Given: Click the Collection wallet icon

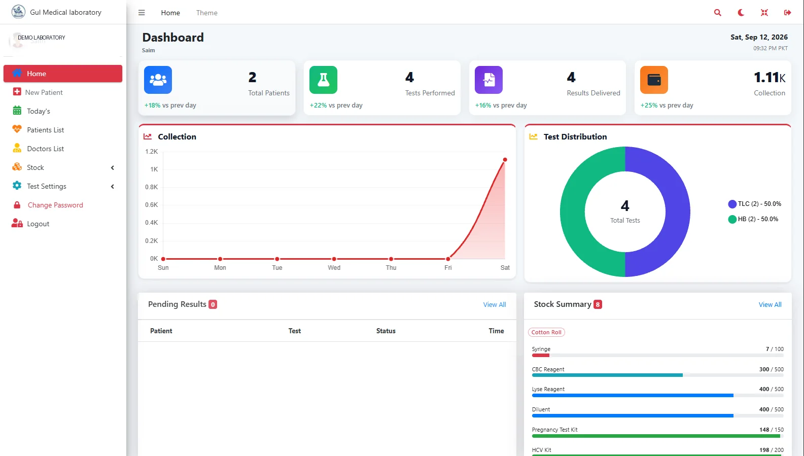Looking at the screenshot, I should click(654, 80).
